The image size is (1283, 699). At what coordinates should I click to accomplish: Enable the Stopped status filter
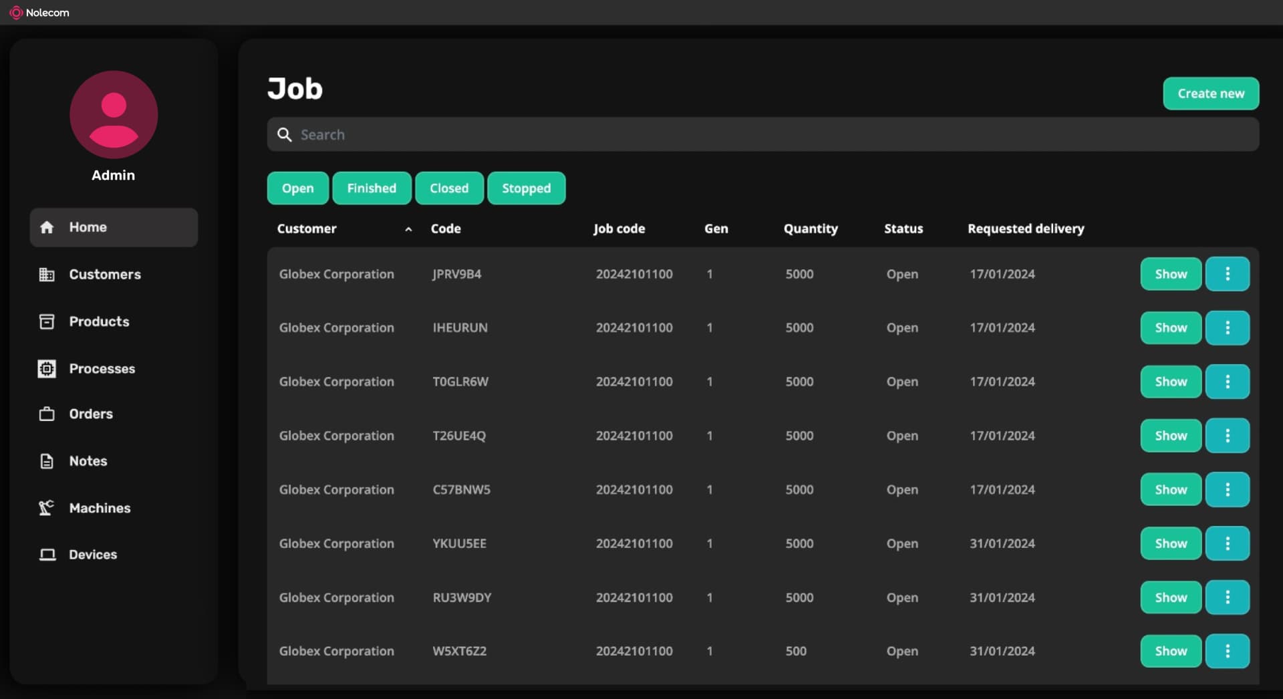[526, 188]
